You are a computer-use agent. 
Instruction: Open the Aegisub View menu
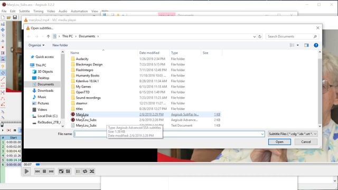click(x=95, y=11)
